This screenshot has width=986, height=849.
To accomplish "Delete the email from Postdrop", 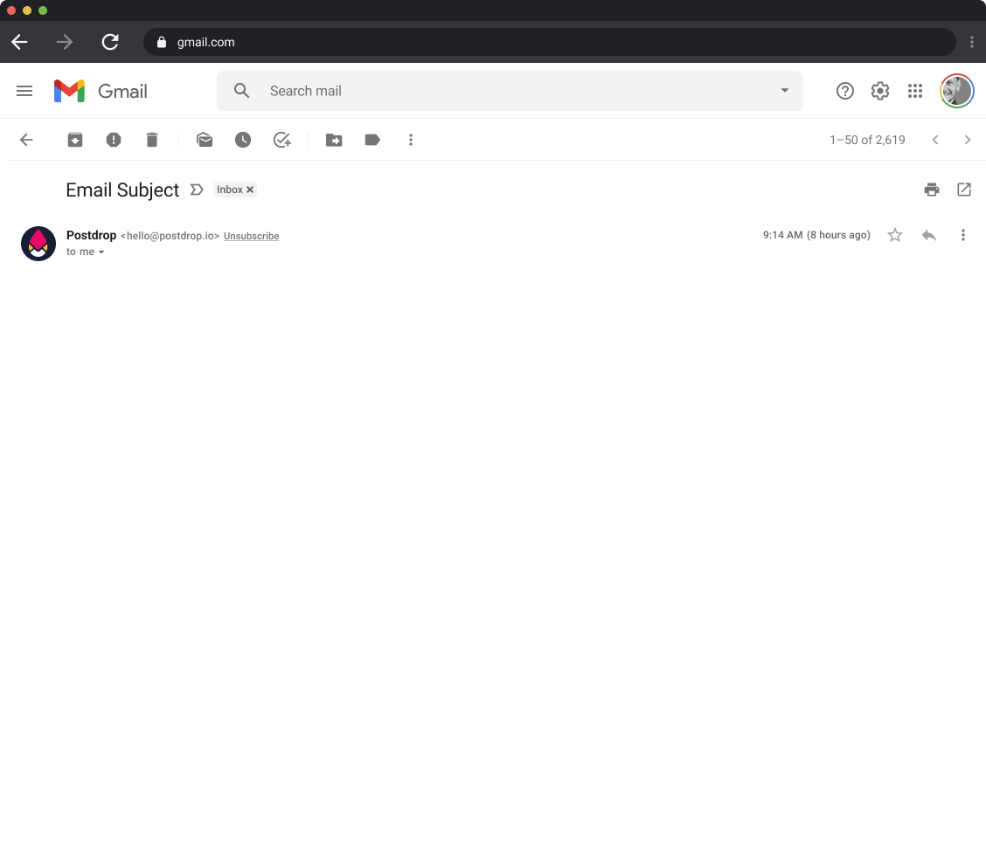I will coord(151,140).
